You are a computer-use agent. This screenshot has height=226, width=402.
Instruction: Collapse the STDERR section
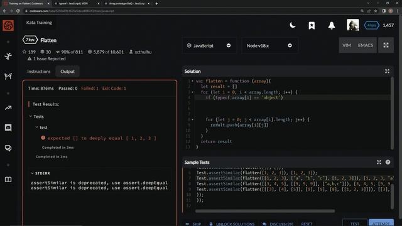click(40, 173)
